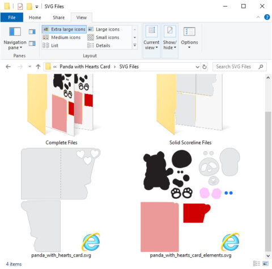Screen dimensions: 272x269
Task: Click the Navigation pane icon
Action: click(x=15, y=31)
